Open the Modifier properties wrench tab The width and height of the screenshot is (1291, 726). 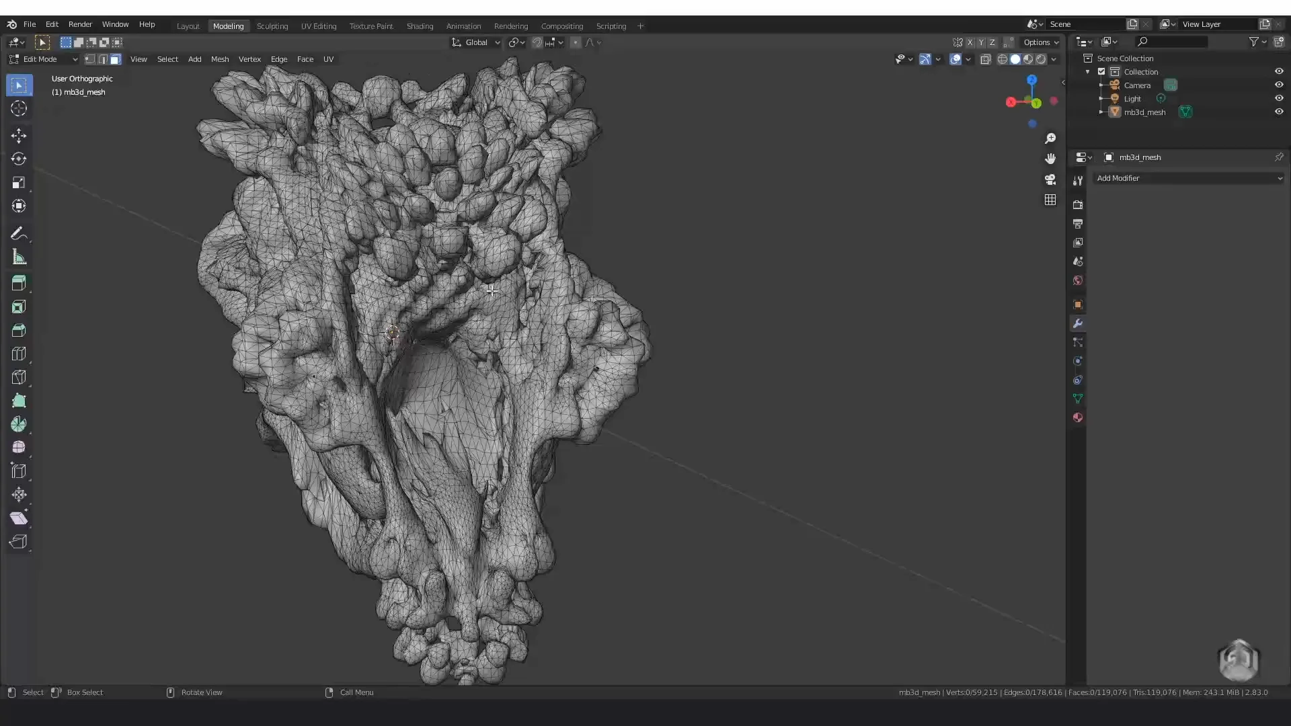click(1078, 323)
